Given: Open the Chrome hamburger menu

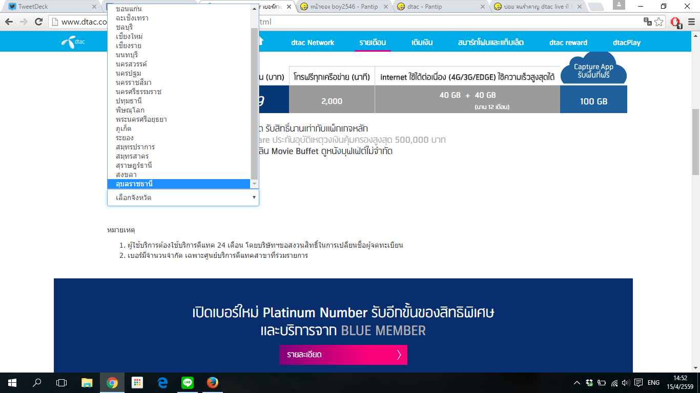Looking at the screenshot, I should tap(691, 21).
